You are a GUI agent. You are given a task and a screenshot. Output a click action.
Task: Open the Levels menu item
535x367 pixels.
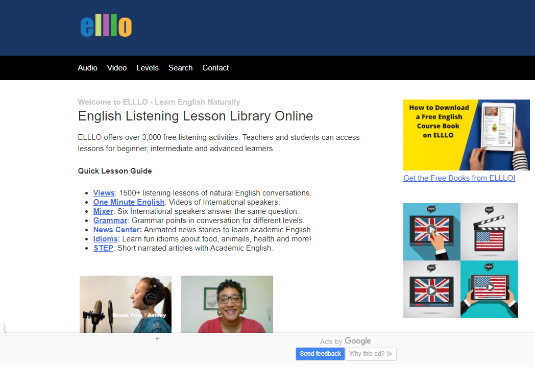148,68
